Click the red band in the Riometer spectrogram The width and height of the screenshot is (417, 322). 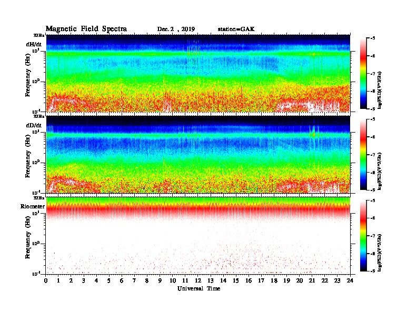(x=198, y=209)
